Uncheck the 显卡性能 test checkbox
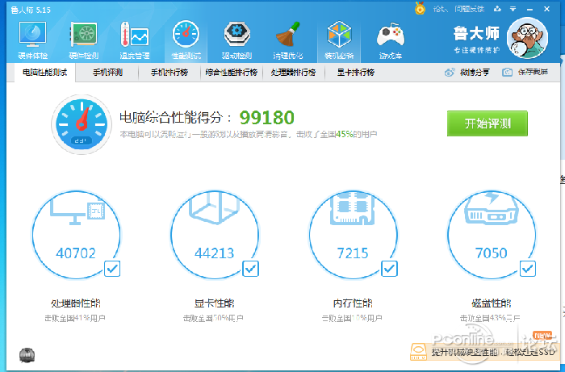This screenshot has height=372, width=565. 250,269
